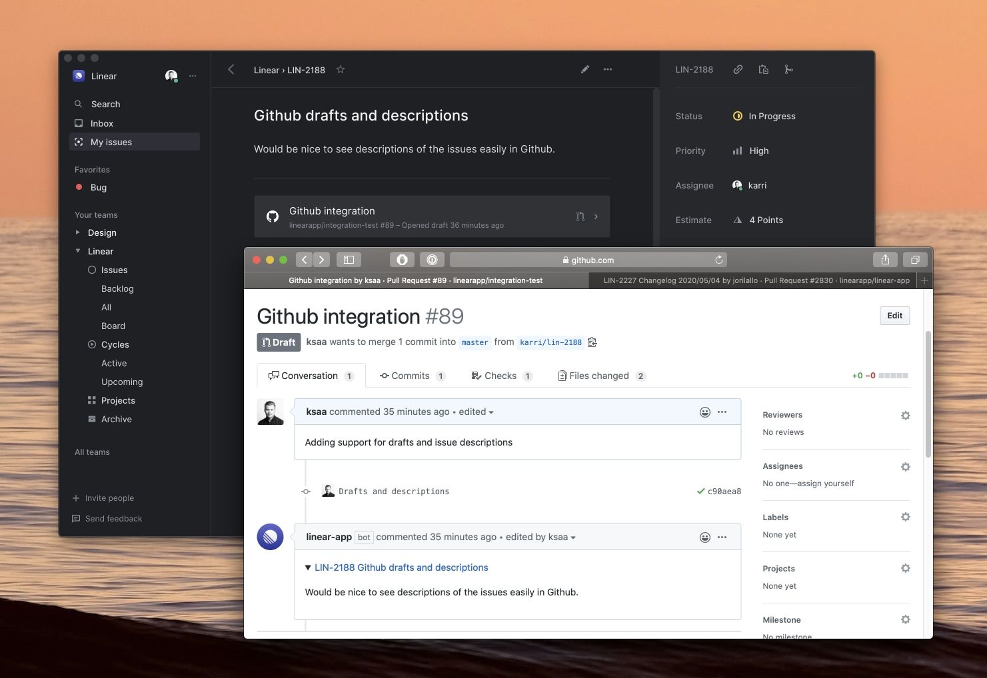
Task: Click Safari back button
Action: [x=305, y=260]
